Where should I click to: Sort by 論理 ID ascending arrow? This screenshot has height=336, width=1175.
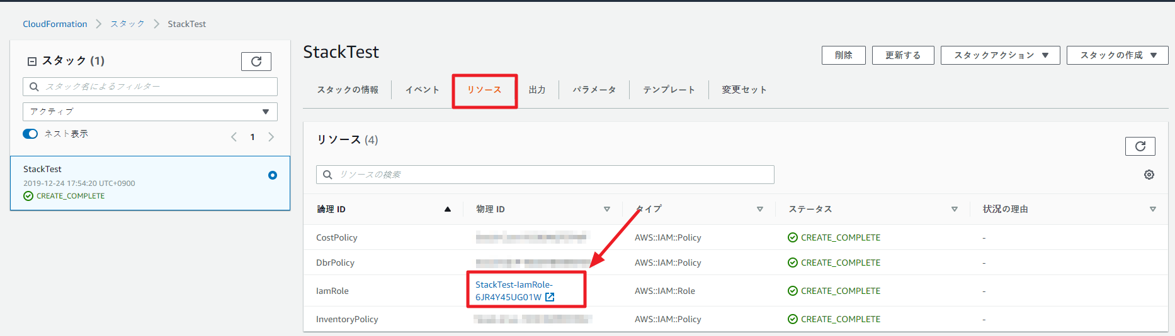click(x=448, y=209)
